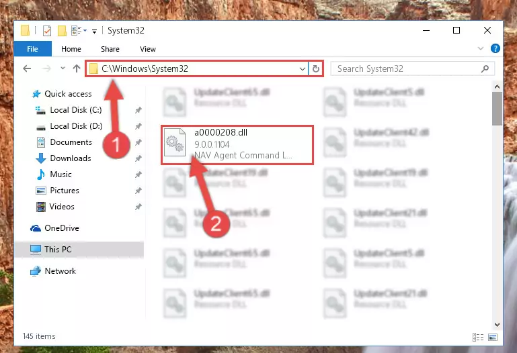
Task: Switch to details view in status bar
Action: click(478, 337)
